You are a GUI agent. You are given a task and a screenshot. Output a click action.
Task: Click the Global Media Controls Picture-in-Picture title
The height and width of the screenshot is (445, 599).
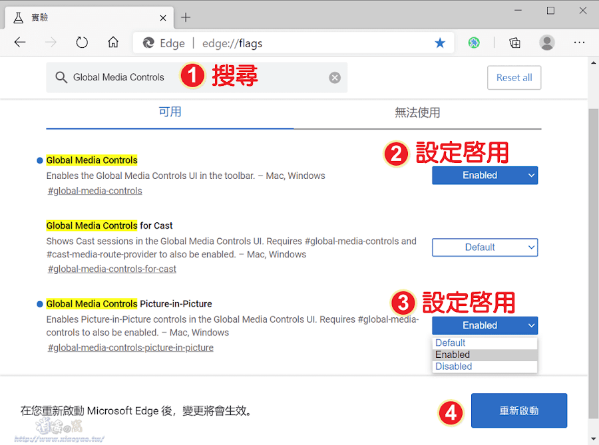(129, 304)
